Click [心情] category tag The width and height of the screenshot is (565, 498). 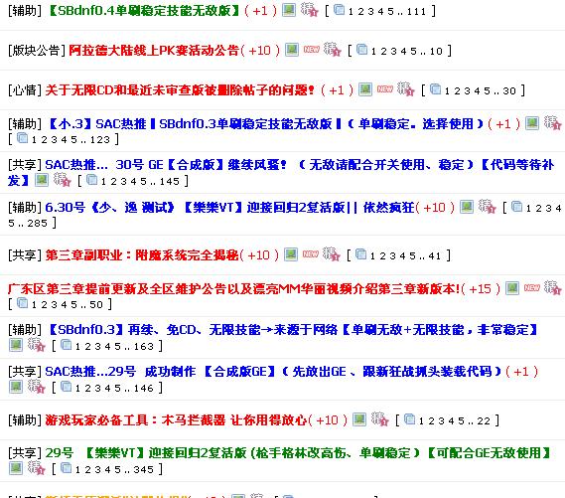[25, 89]
